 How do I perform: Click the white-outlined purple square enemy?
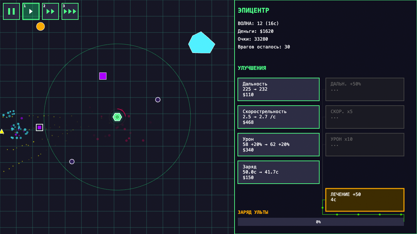coord(39,127)
